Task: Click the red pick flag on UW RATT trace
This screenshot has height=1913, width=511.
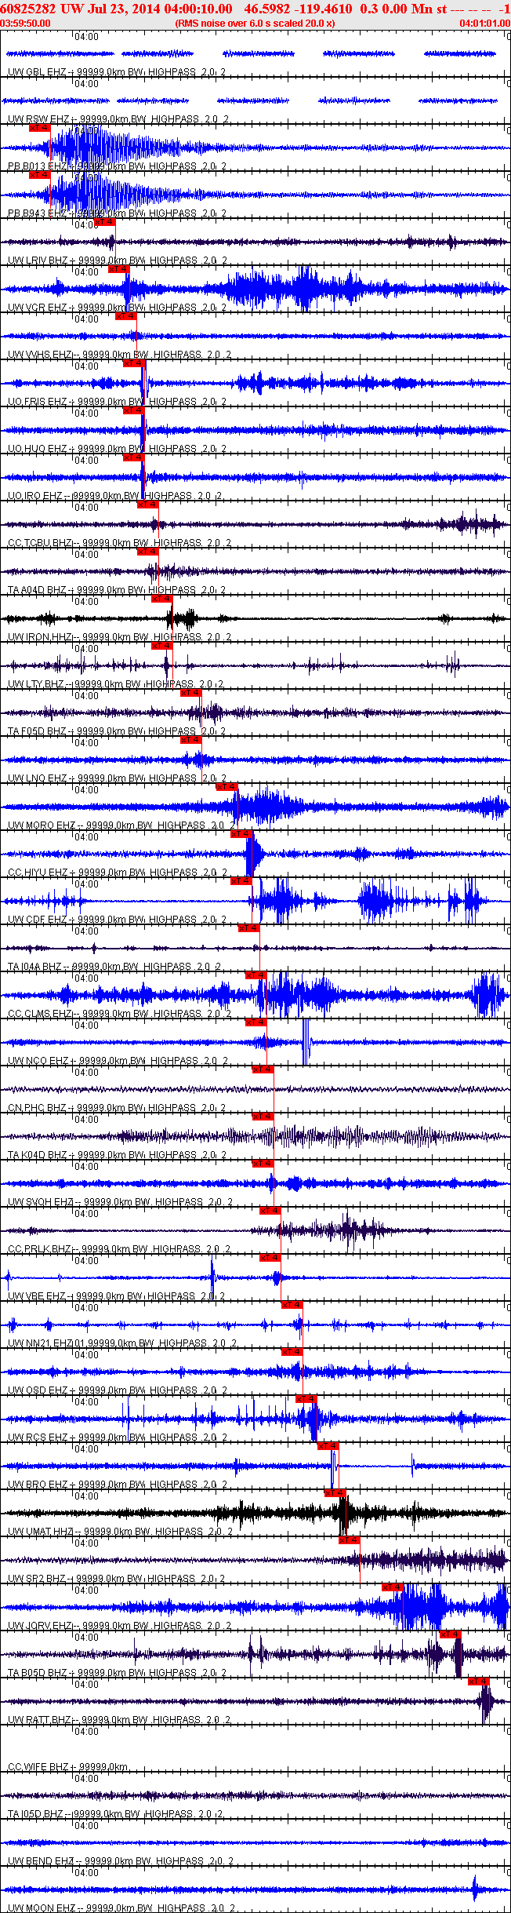Action: point(479,1682)
